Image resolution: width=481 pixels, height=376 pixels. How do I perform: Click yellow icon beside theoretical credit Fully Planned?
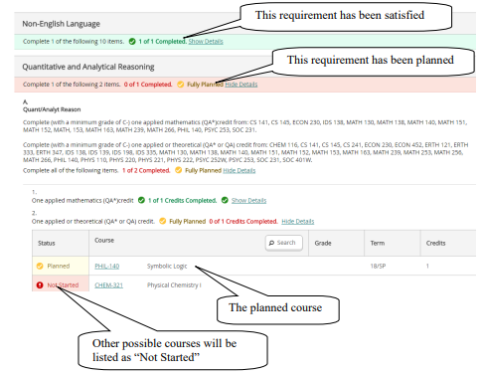tap(163, 221)
